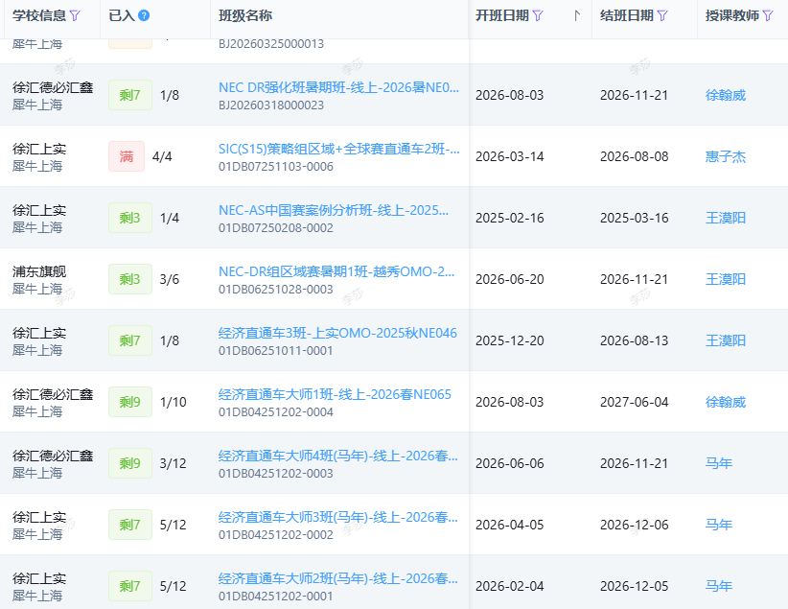Open the 开班日期 filter funnel icon
Image resolution: width=788 pixels, height=609 pixels.
tap(538, 15)
